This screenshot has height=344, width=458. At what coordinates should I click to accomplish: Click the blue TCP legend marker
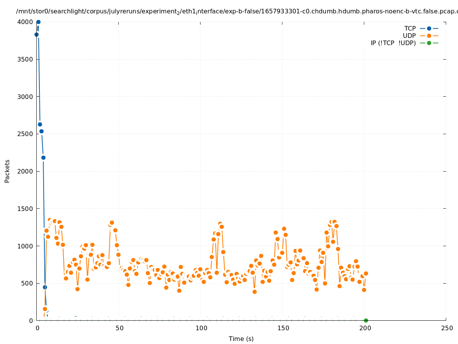click(x=429, y=28)
